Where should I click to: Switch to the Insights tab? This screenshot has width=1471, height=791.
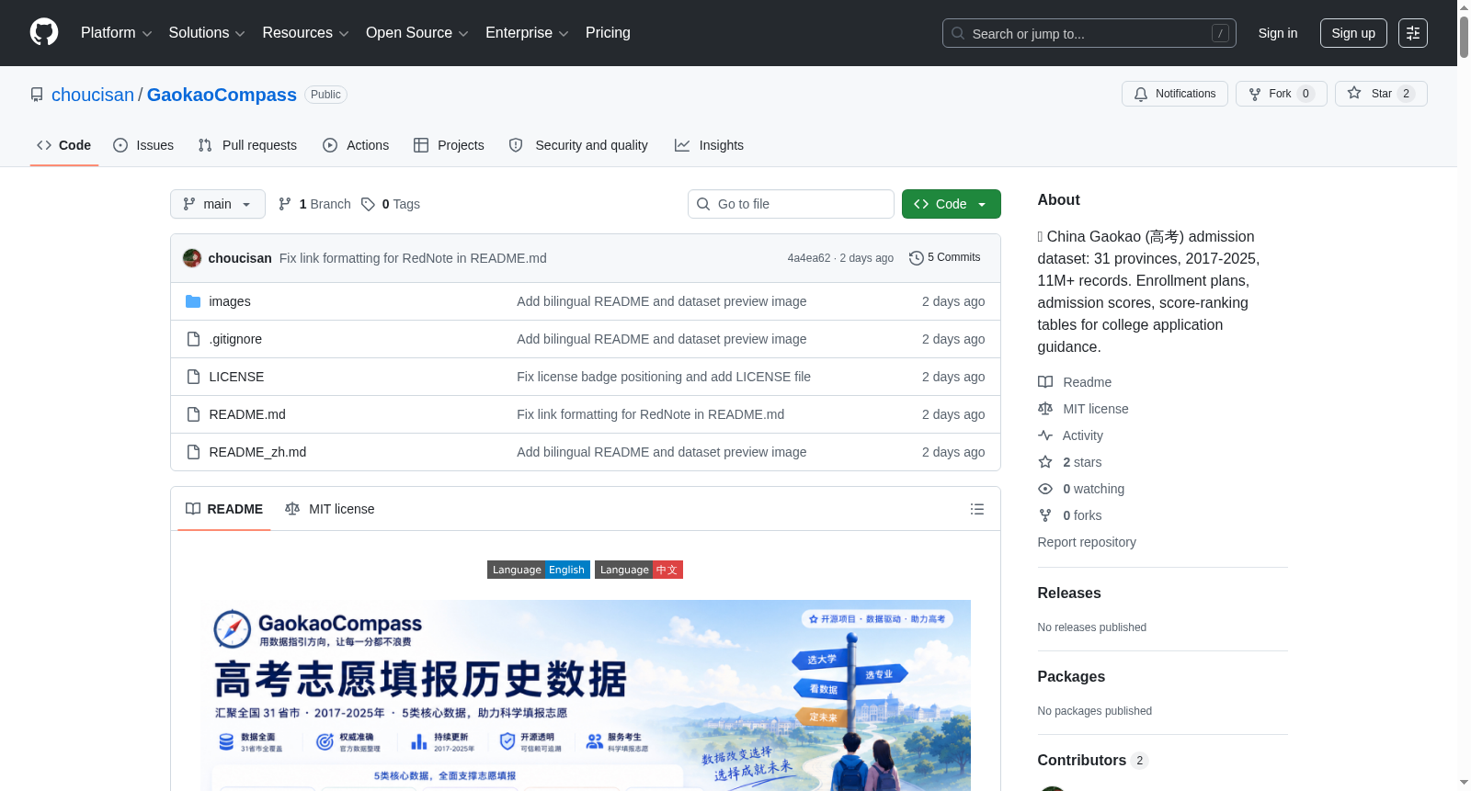pyautogui.click(x=709, y=145)
